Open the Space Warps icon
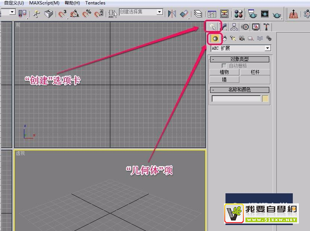Screen dimensions: 310x231 260,38
